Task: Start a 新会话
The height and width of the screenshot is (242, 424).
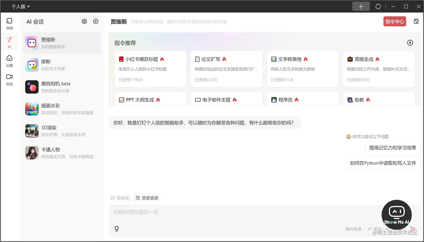Action: (x=120, y=198)
